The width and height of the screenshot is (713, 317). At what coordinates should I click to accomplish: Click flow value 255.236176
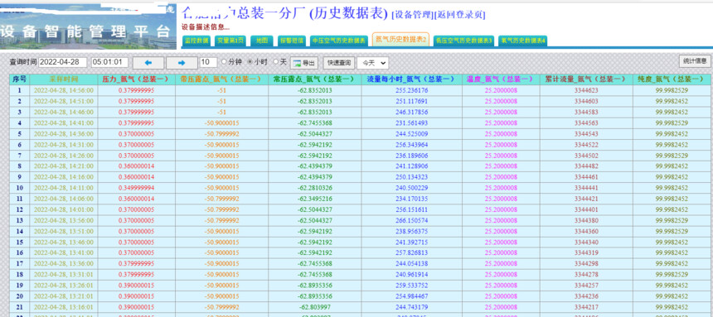click(x=411, y=90)
